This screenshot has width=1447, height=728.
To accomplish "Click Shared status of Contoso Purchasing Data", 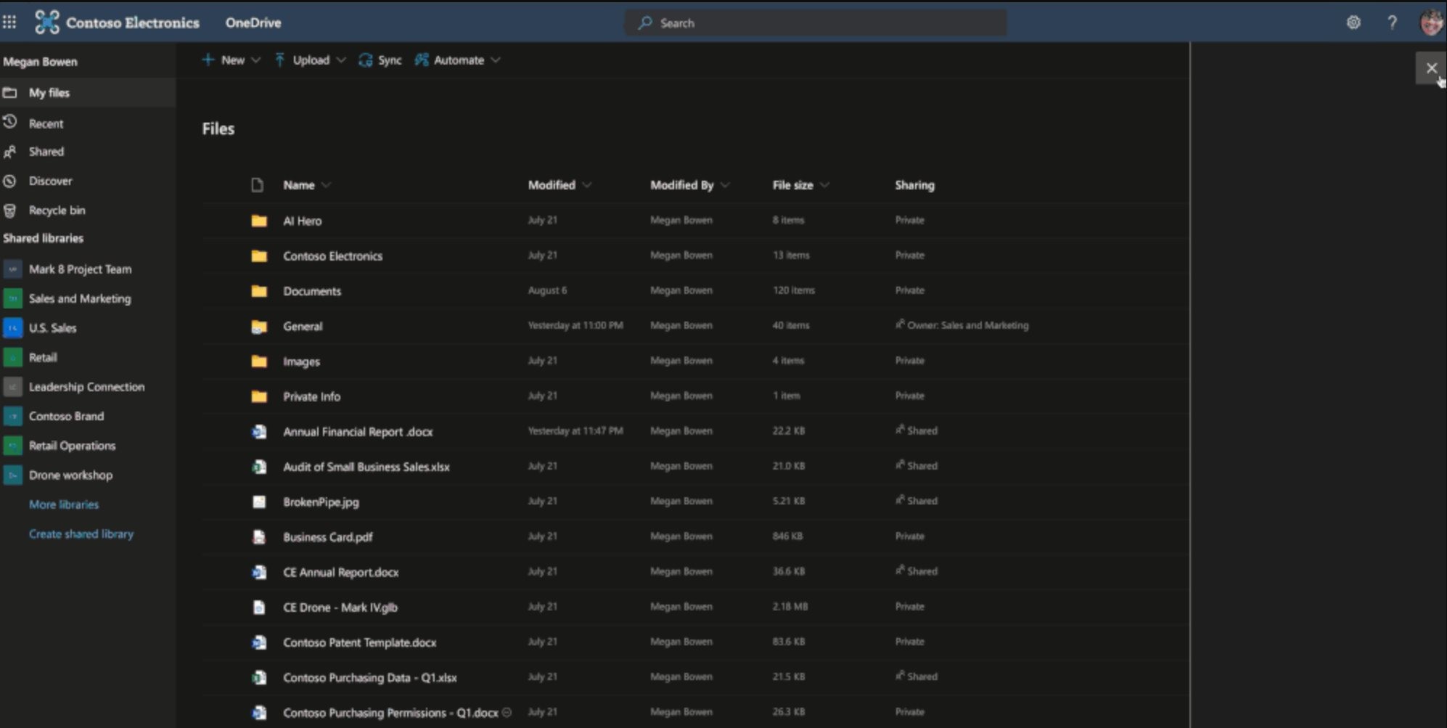I will coord(917,676).
